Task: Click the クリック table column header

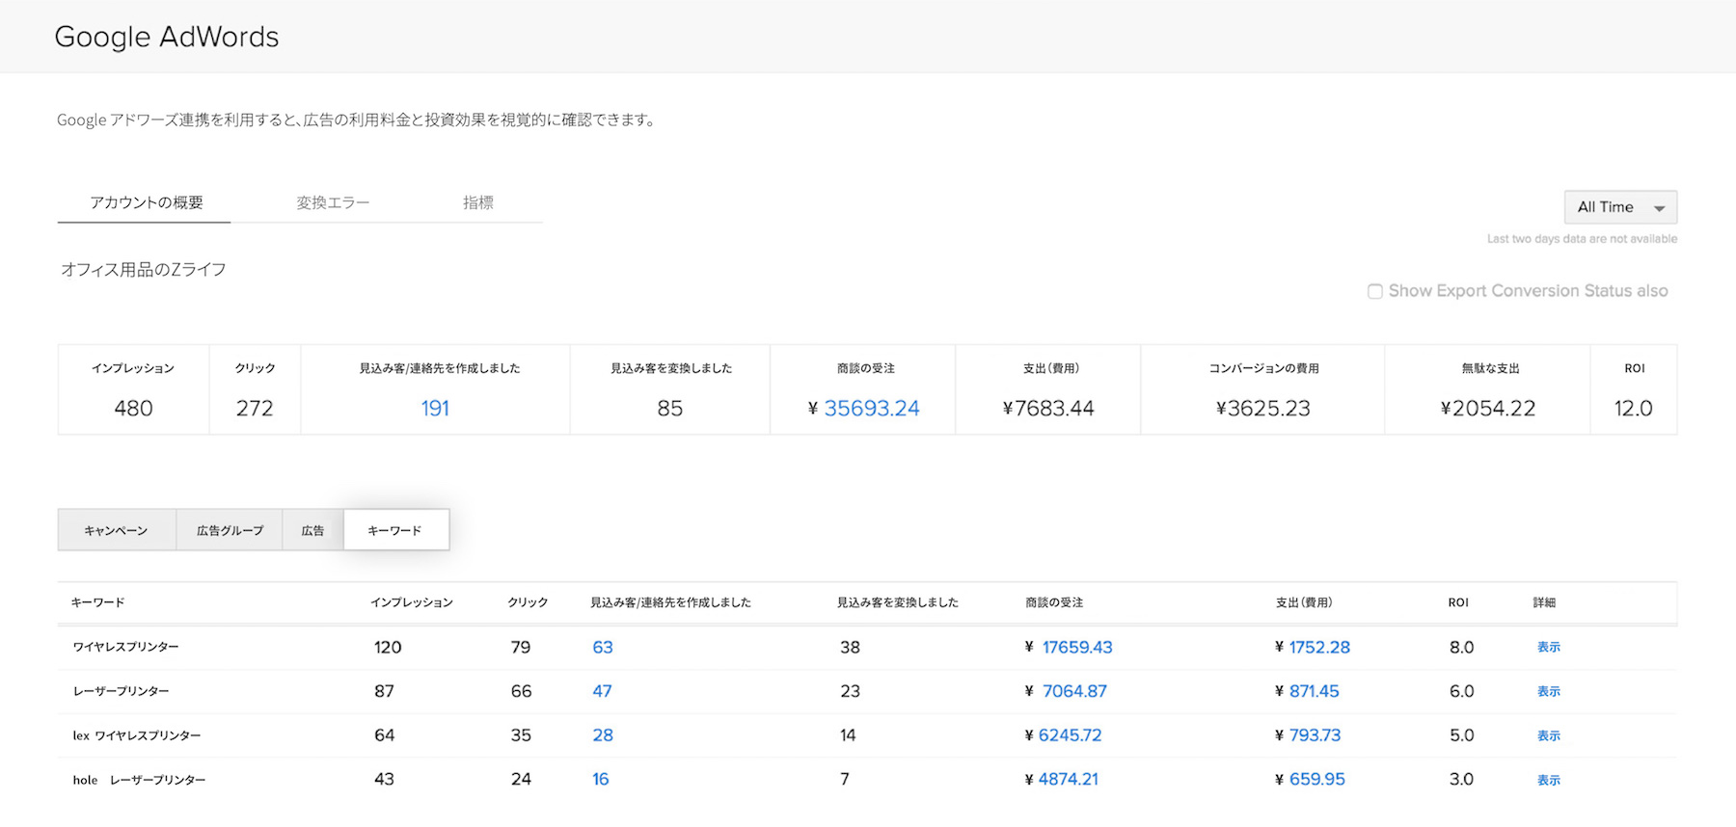Action: pos(528,602)
